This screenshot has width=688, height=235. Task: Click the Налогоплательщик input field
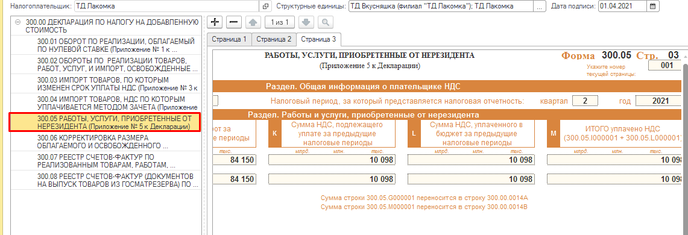(x=167, y=7)
